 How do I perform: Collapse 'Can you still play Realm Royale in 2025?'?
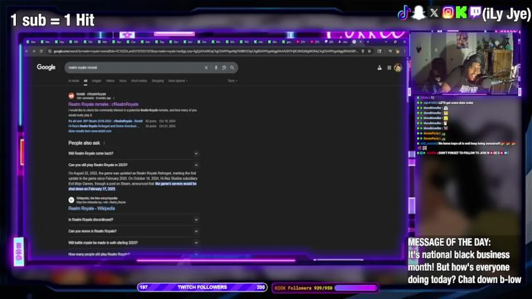click(133, 165)
